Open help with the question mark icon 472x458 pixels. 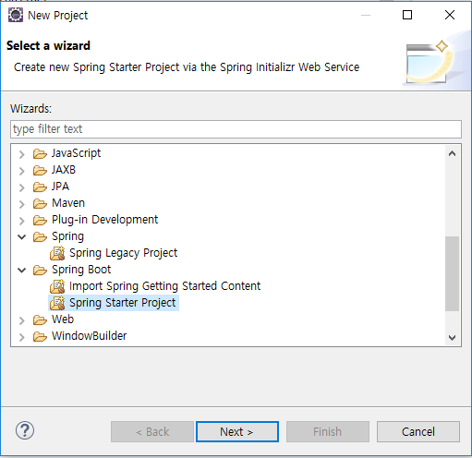25,430
